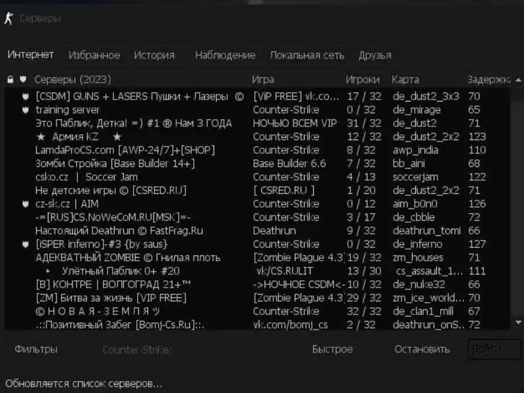
Task: Open the История tab
Action: point(155,55)
